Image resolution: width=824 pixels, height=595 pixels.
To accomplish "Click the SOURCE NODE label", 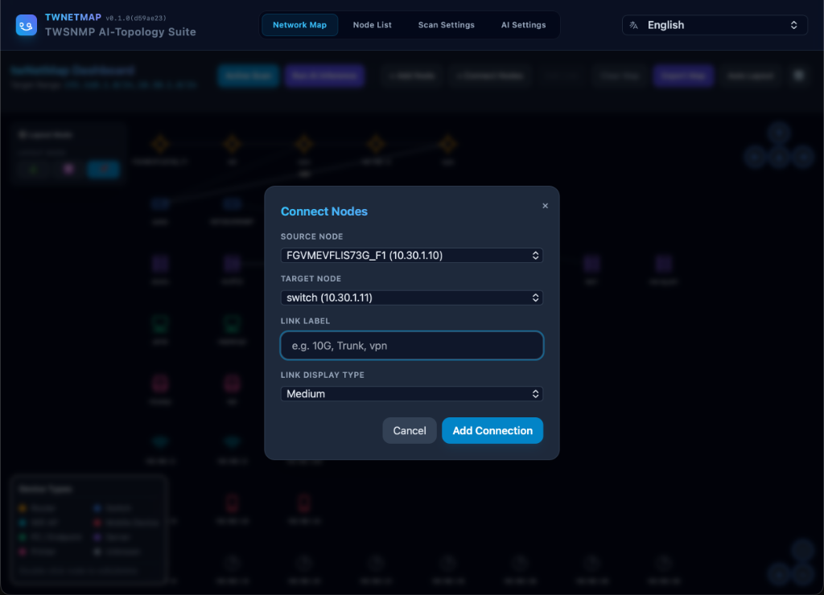I will [x=311, y=237].
